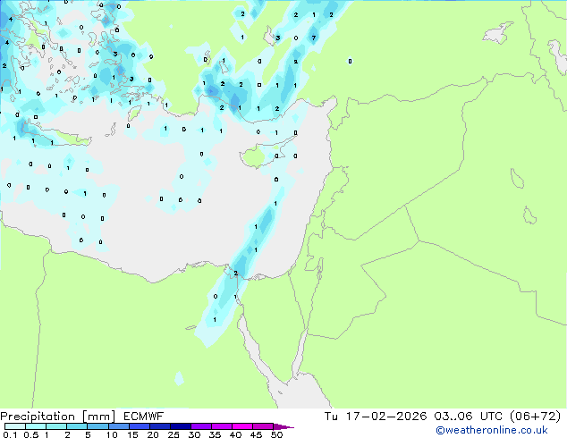This screenshot has height=438, width=567.
Task: Click the legend value '25'
Action: (173, 434)
